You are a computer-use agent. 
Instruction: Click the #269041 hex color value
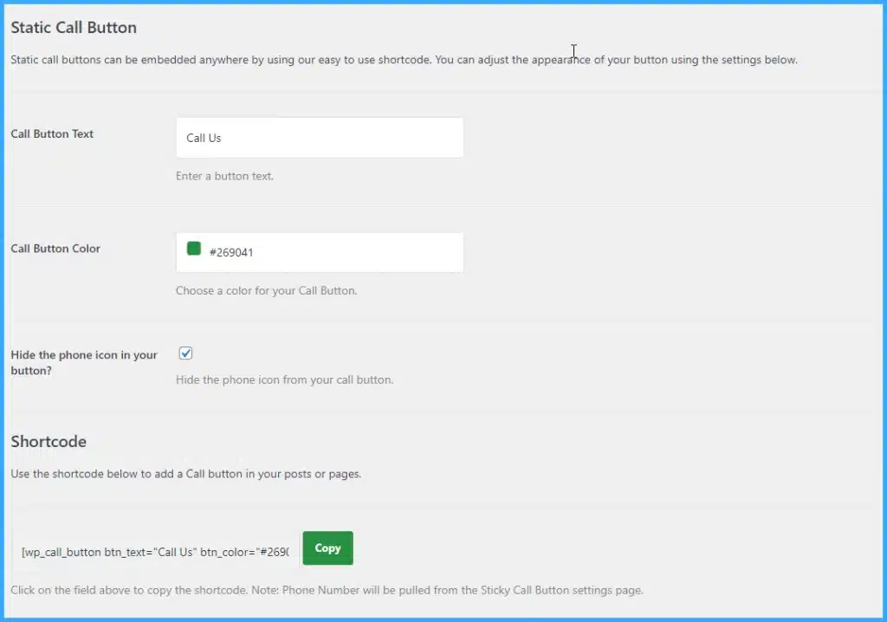tap(231, 253)
